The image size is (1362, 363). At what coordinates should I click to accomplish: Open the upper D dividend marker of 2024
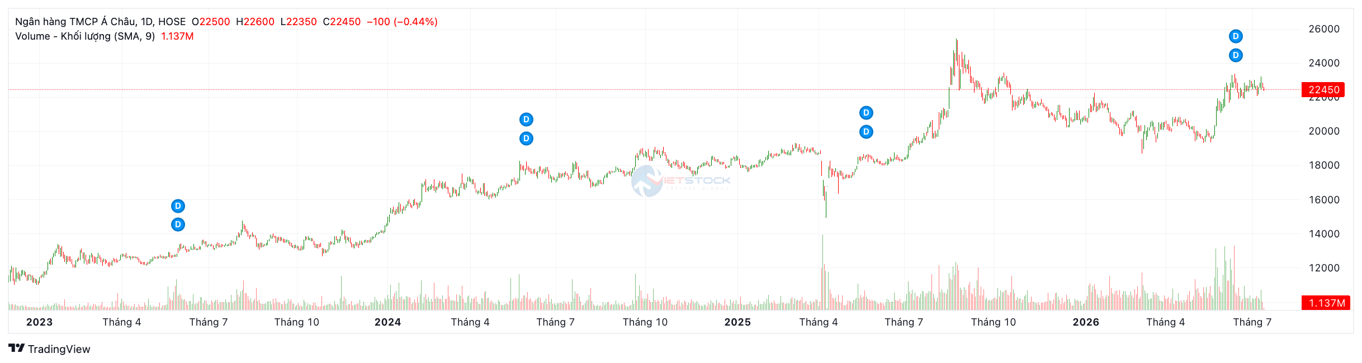click(526, 120)
